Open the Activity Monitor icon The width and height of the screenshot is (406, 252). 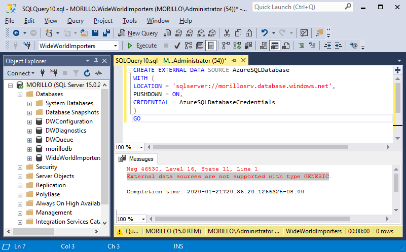304,33
